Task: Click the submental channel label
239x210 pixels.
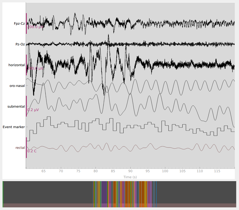Action: pyautogui.click(x=16, y=107)
